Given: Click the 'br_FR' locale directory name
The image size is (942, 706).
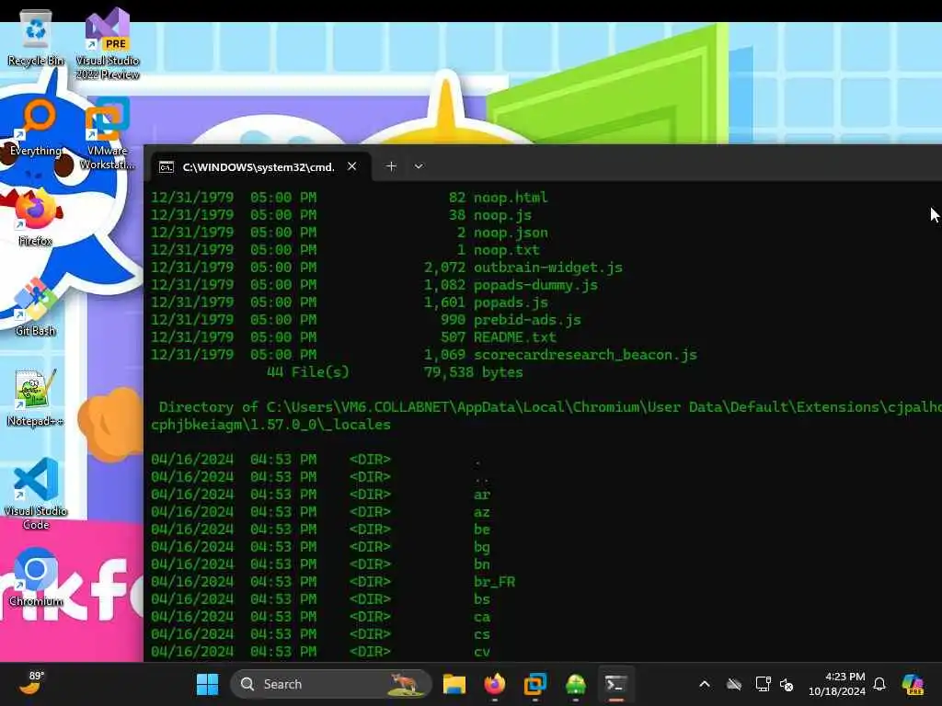Looking at the screenshot, I should tap(494, 582).
